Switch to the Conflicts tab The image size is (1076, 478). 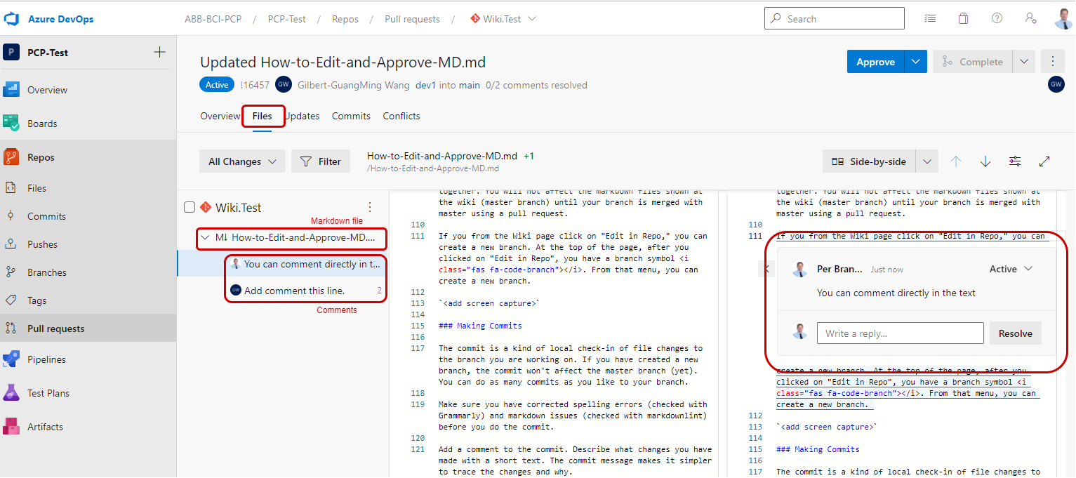pyautogui.click(x=401, y=116)
